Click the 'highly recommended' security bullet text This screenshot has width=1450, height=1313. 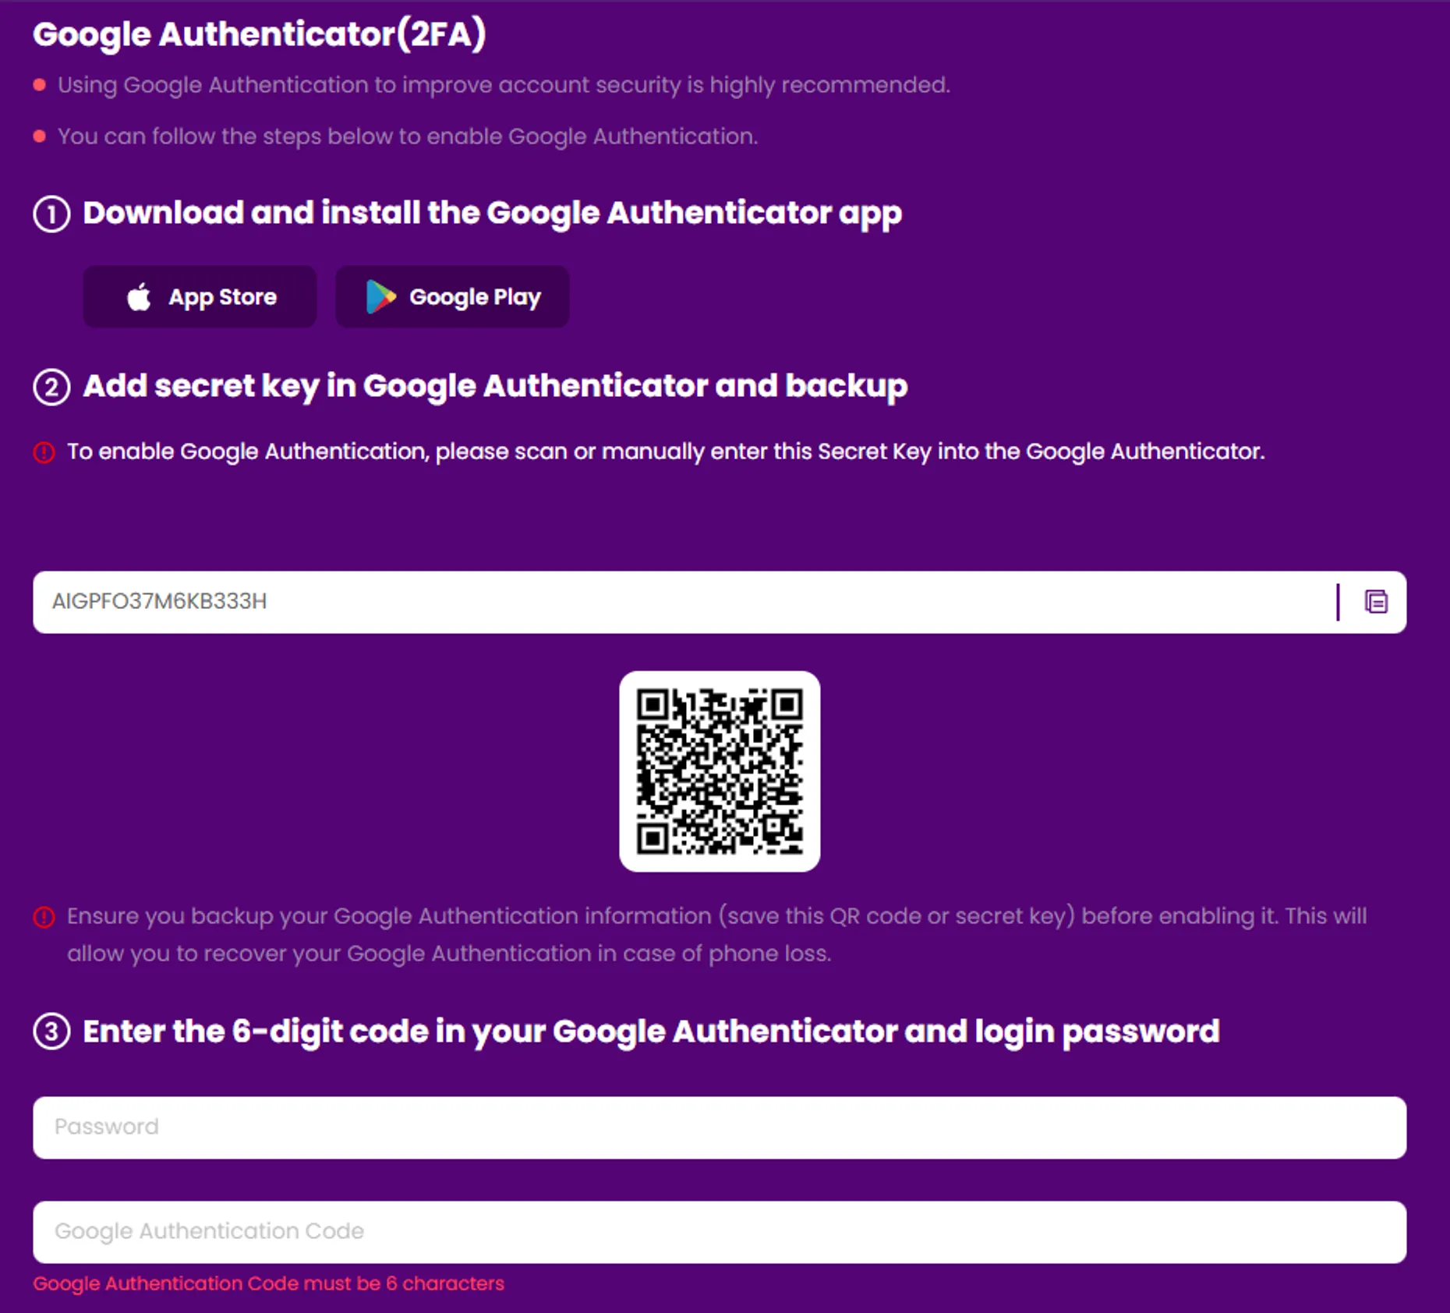point(504,85)
